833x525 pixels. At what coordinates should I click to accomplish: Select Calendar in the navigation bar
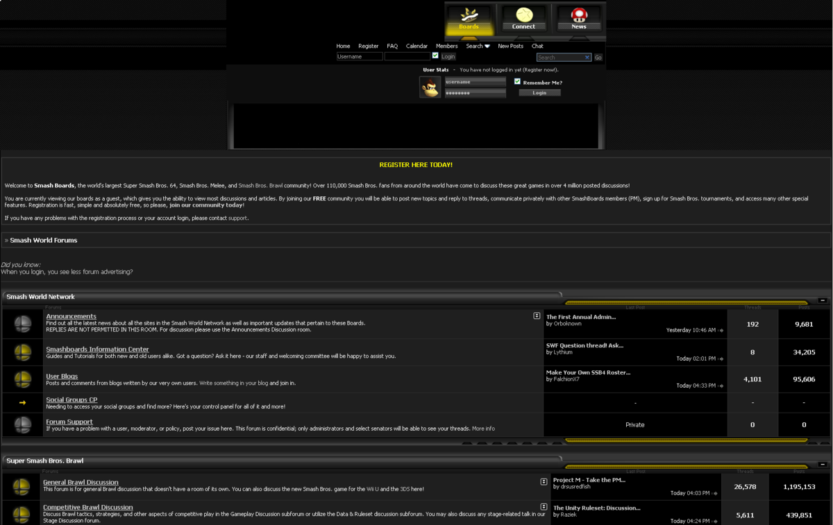point(416,46)
